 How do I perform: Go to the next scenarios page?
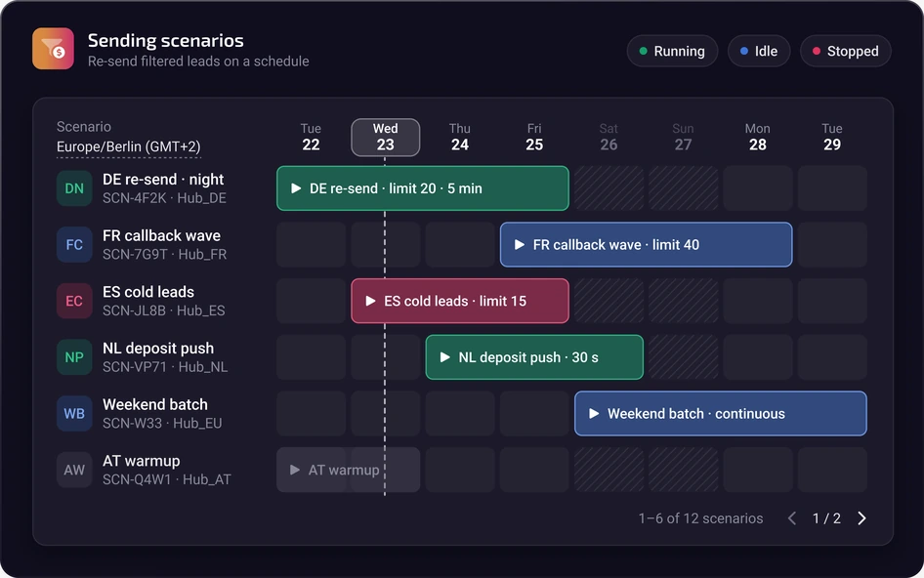point(861,517)
